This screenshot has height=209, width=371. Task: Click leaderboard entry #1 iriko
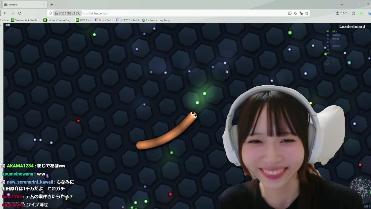(x=332, y=31)
